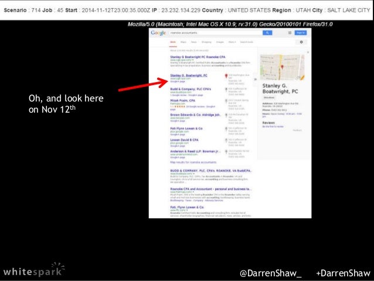The height and width of the screenshot is (281, 374).
Task: Click Stanley G. Boatwright, PC panel heading
Action: click(280, 89)
